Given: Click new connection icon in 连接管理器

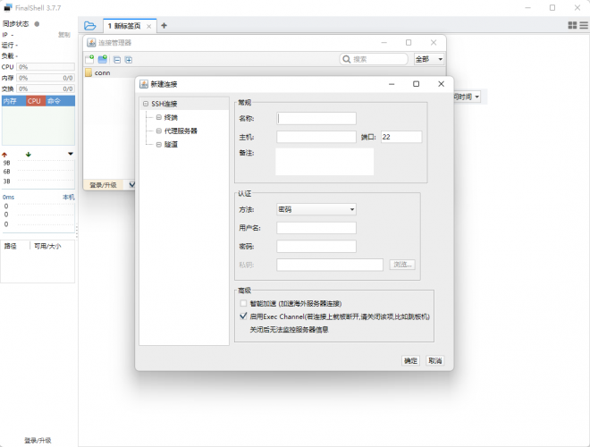Looking at the screenshot, I should [x=89, y=59].
